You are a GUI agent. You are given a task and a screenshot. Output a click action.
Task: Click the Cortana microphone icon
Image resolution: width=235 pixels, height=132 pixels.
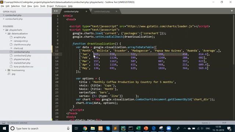tap(68, 128)
